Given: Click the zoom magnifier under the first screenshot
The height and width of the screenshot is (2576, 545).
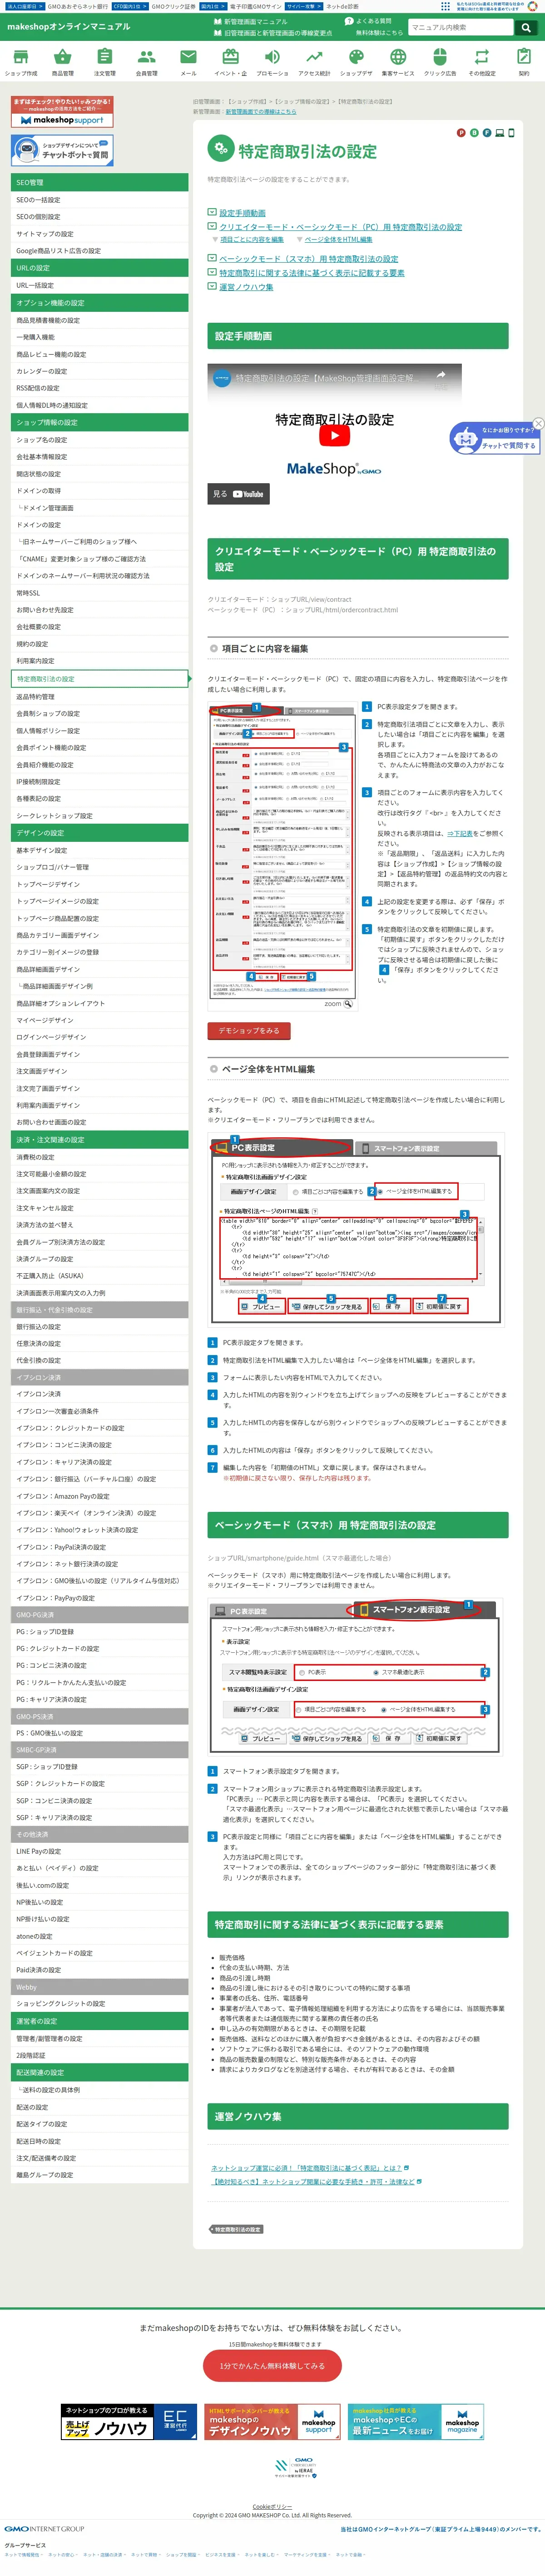Looking at the screenshot, I should point(348,1003).
